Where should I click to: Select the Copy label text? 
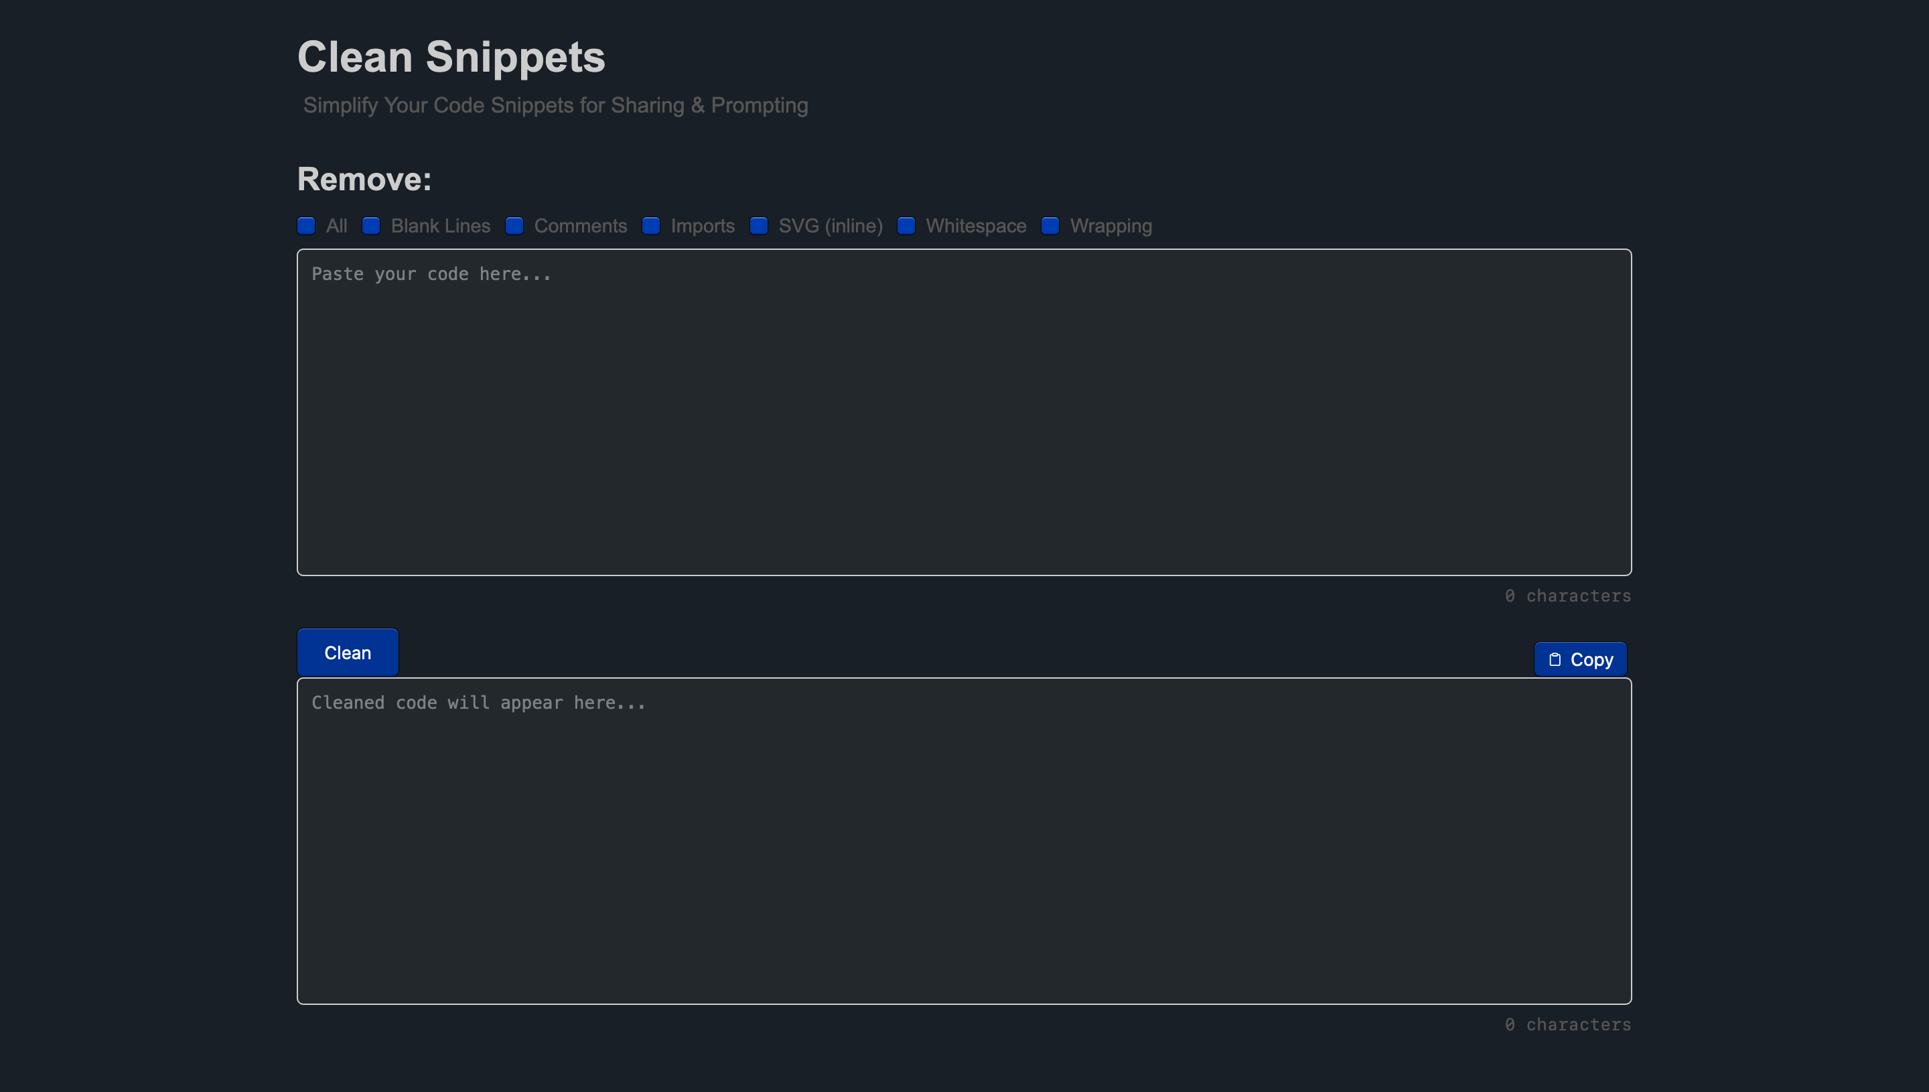1591,659
